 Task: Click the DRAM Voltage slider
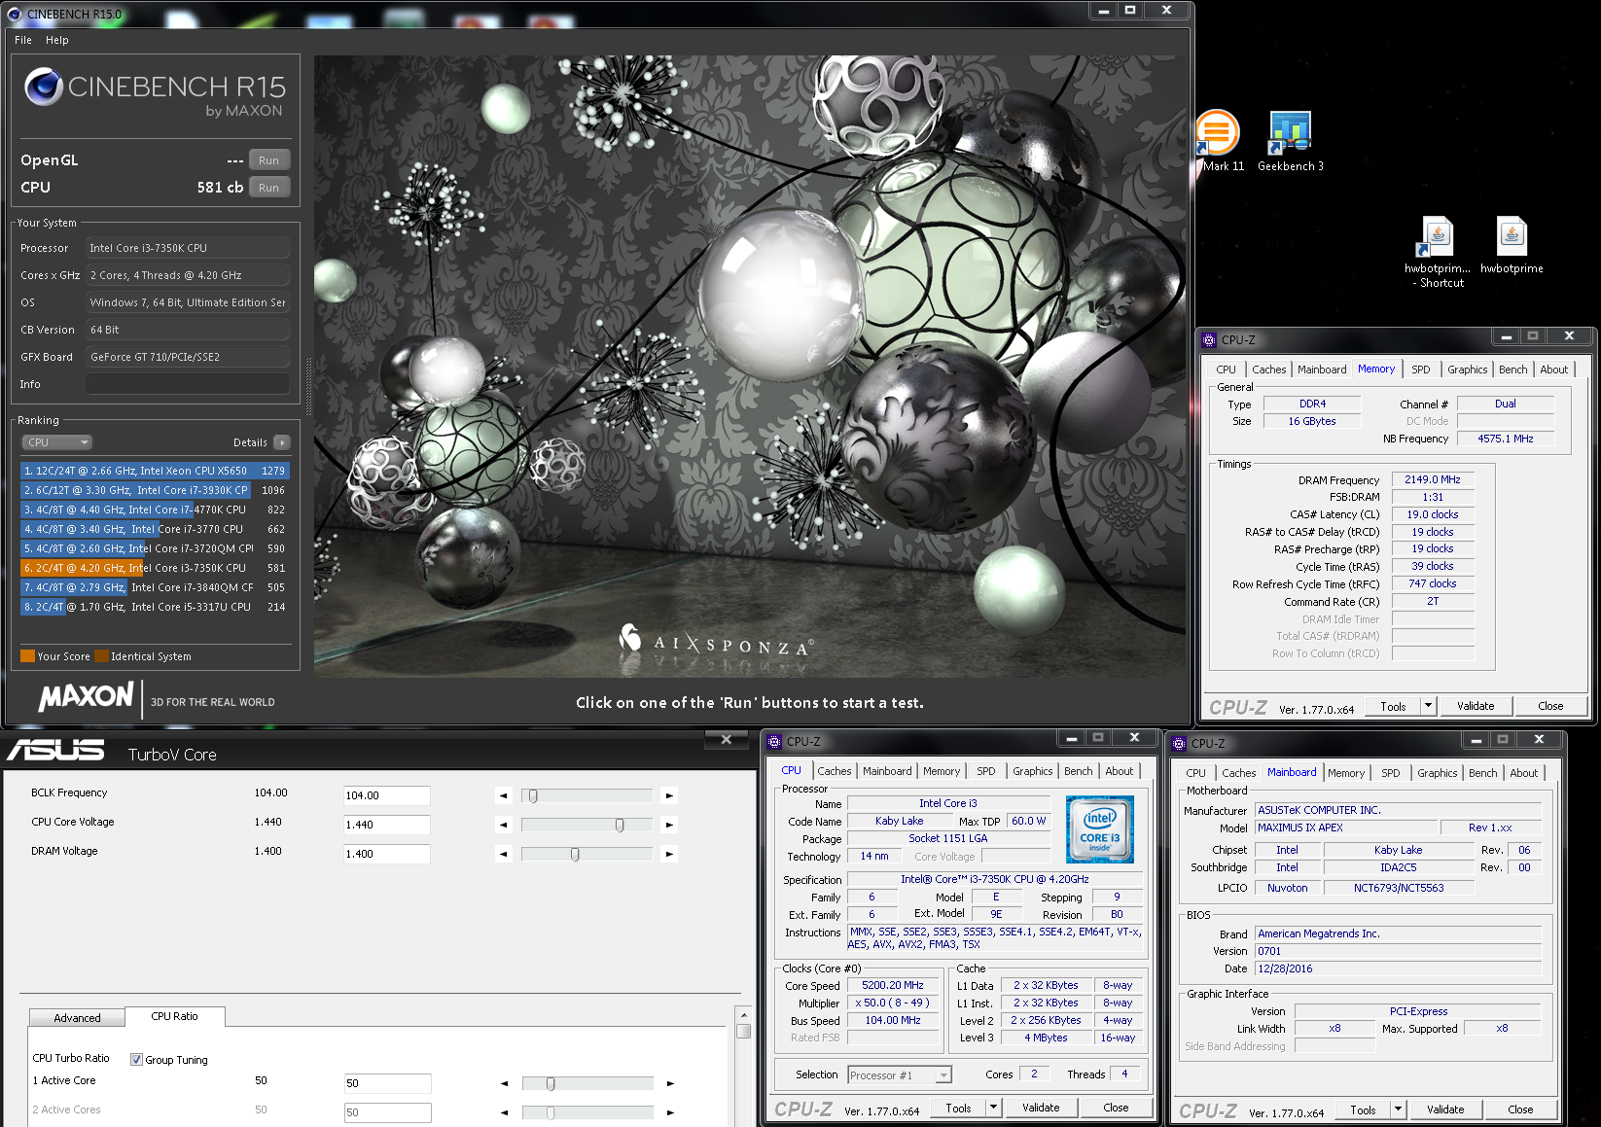click(x=587, y=854)
